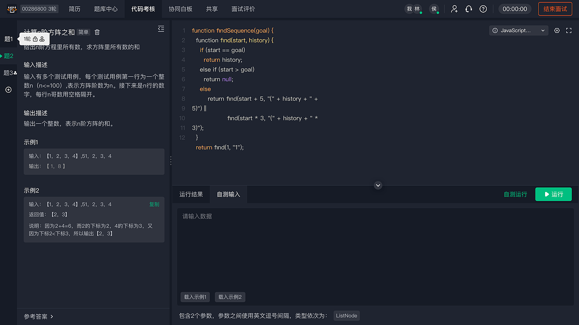Click the assignee icon in question 1 popup
The width and height of the screenshot is (579, 325).
point(42,39)
